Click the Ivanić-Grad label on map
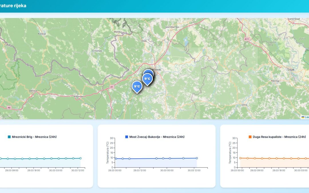 pyautogui.click(x=294, y=19)
